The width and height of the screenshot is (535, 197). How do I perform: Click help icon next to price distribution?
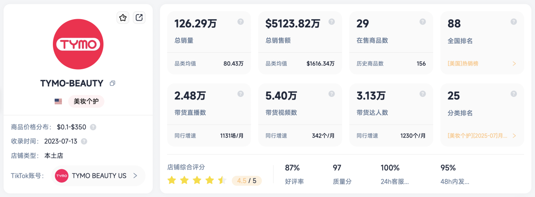93,127
